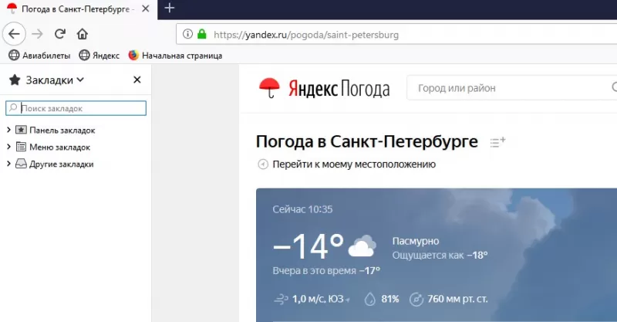Image resolution: width=617 pixels, height=322 pixels.
Task: Click the 760 мм рт. ст. pressure value
Action: (457, 299)
